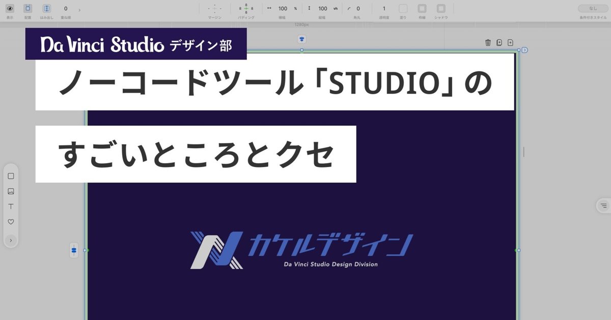
Task: Select the Box tool in left panel
Action: click(11, 176)
